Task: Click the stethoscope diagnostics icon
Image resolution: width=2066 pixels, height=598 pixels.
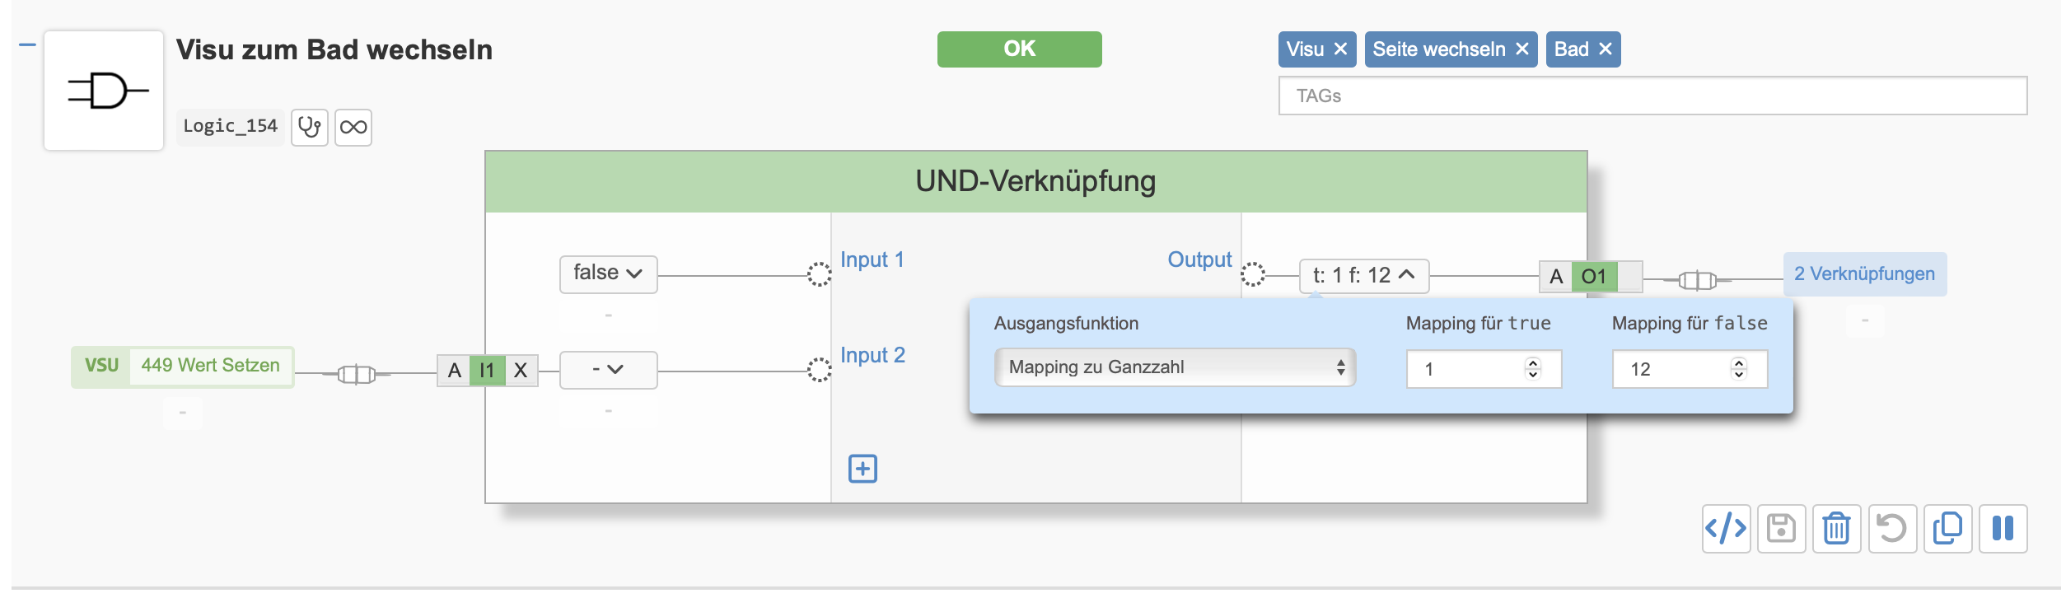Action: [x=309, y=128]
